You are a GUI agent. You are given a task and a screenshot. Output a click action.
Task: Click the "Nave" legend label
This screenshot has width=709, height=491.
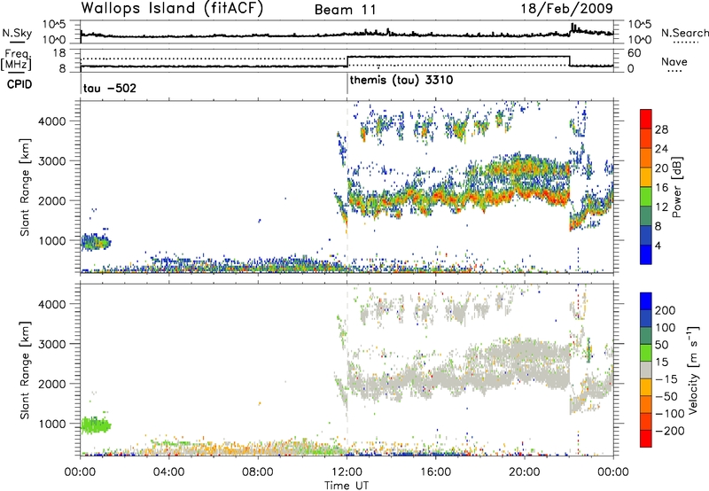pyautogui.click(x=674, y=61)
